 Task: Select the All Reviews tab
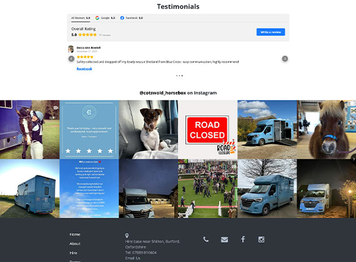pyautogui.click(x=81, y=18)
